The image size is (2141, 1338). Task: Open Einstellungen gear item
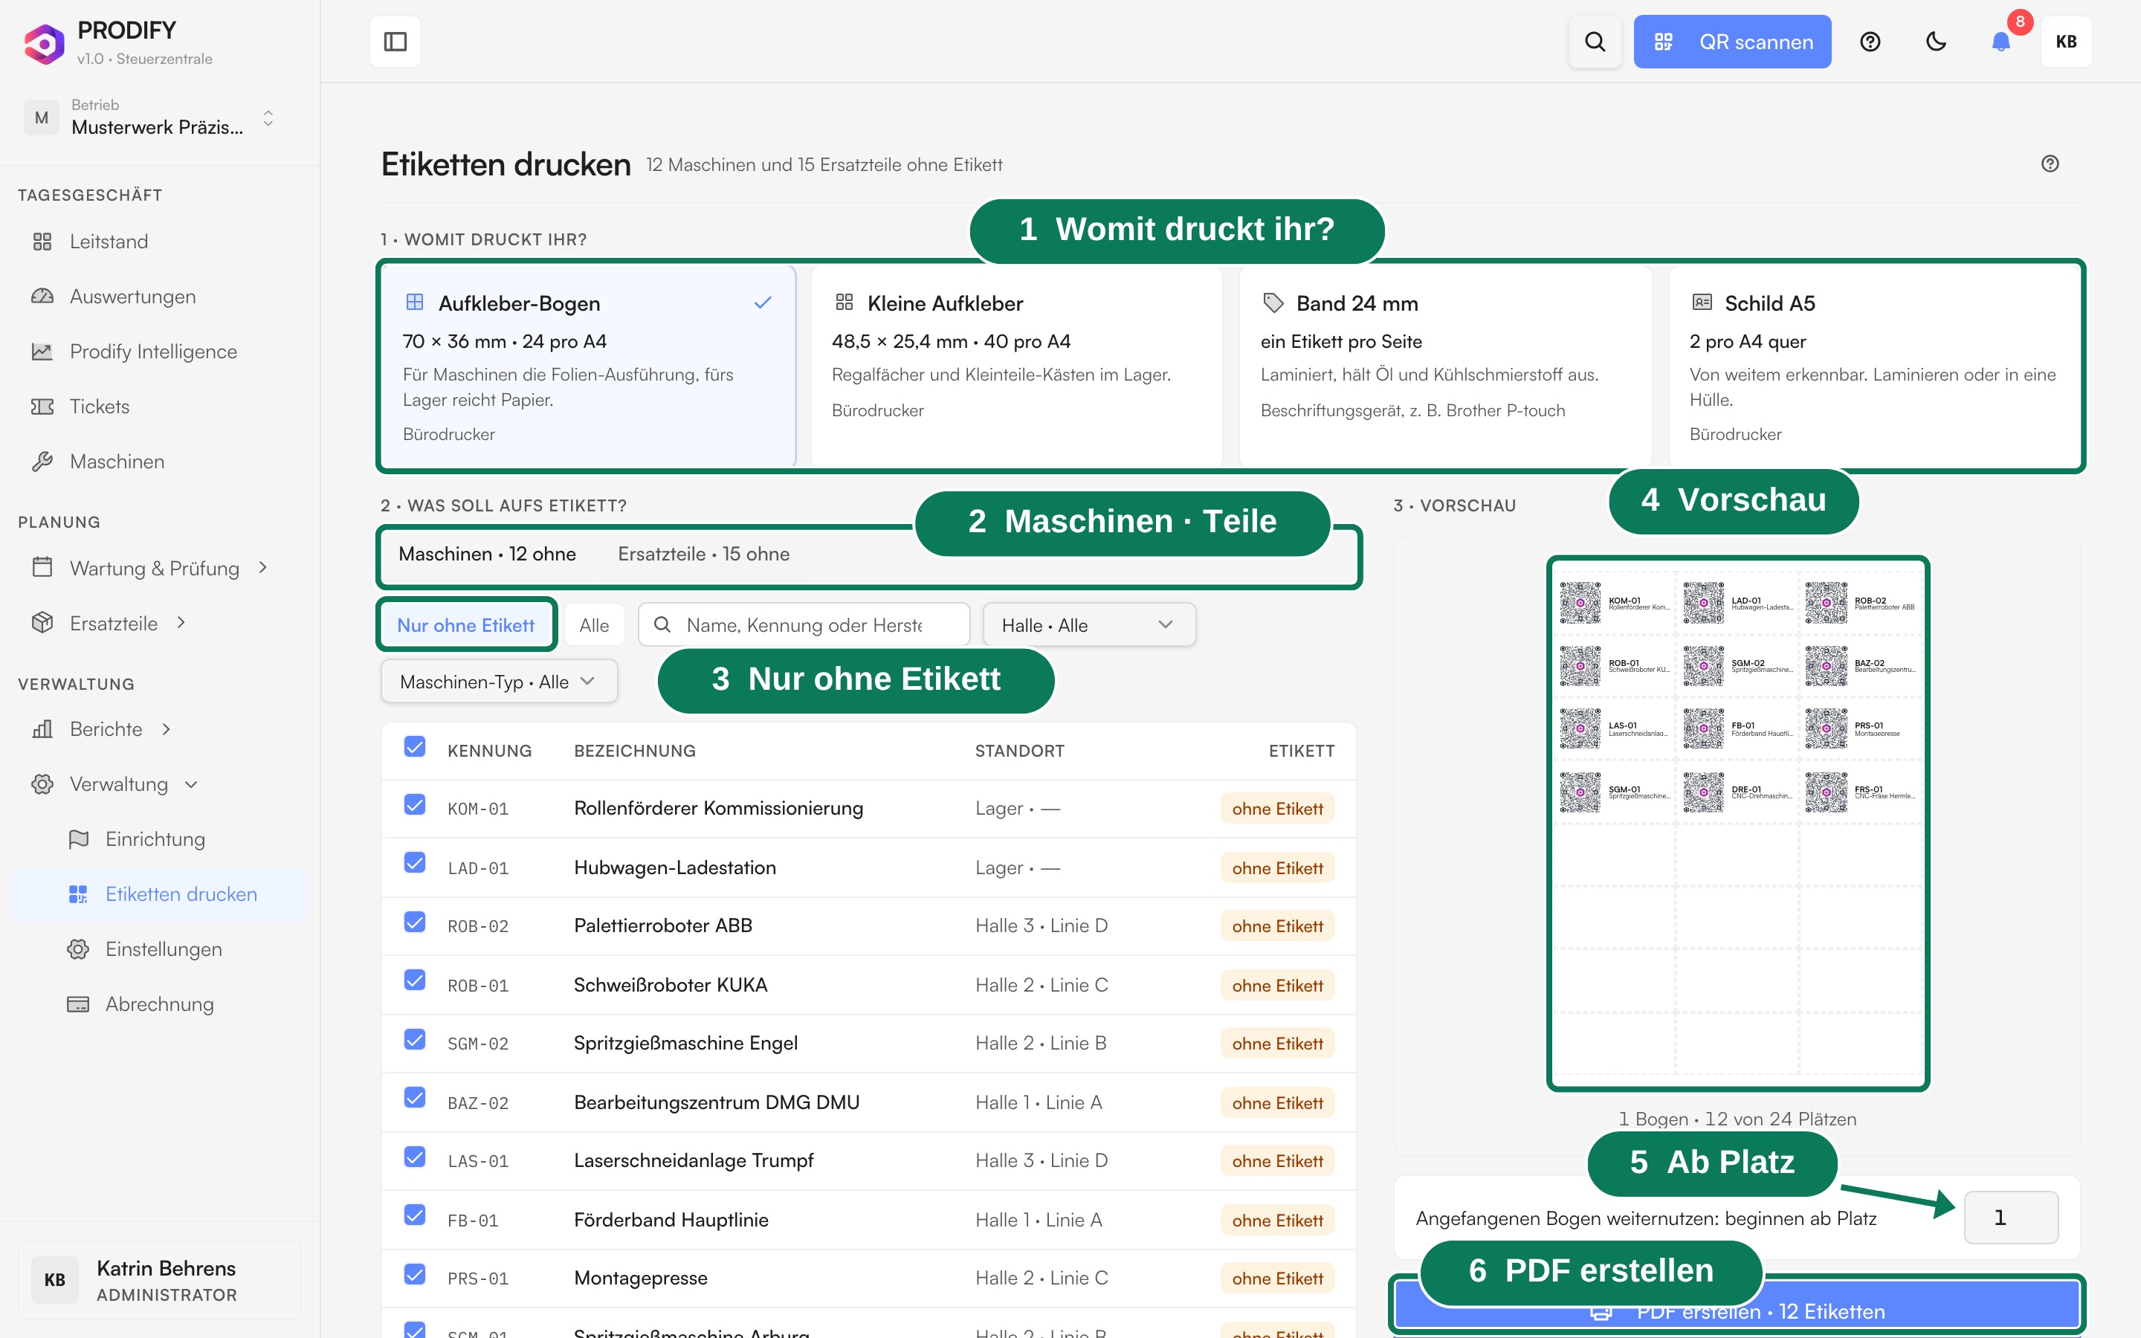[159, 948]
